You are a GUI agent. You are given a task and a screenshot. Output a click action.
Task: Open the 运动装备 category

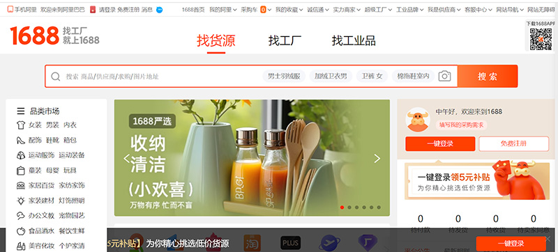(72, 155)
